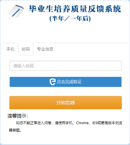Viewport: 130px width, 145px height.
Task: Click the 如您不能正常进入问卷 phrase in the hint
Action: click(x=34, y=123)
